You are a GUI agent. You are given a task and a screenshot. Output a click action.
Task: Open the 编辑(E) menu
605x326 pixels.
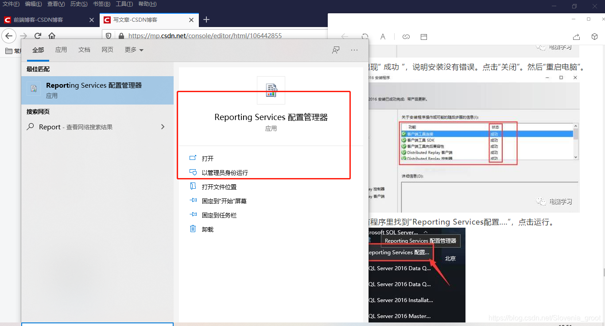[x=33, y=4]
